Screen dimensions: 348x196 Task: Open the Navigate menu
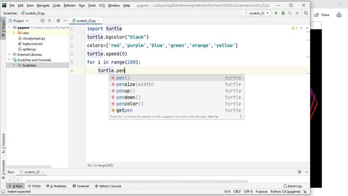click(x=43, y=5)
